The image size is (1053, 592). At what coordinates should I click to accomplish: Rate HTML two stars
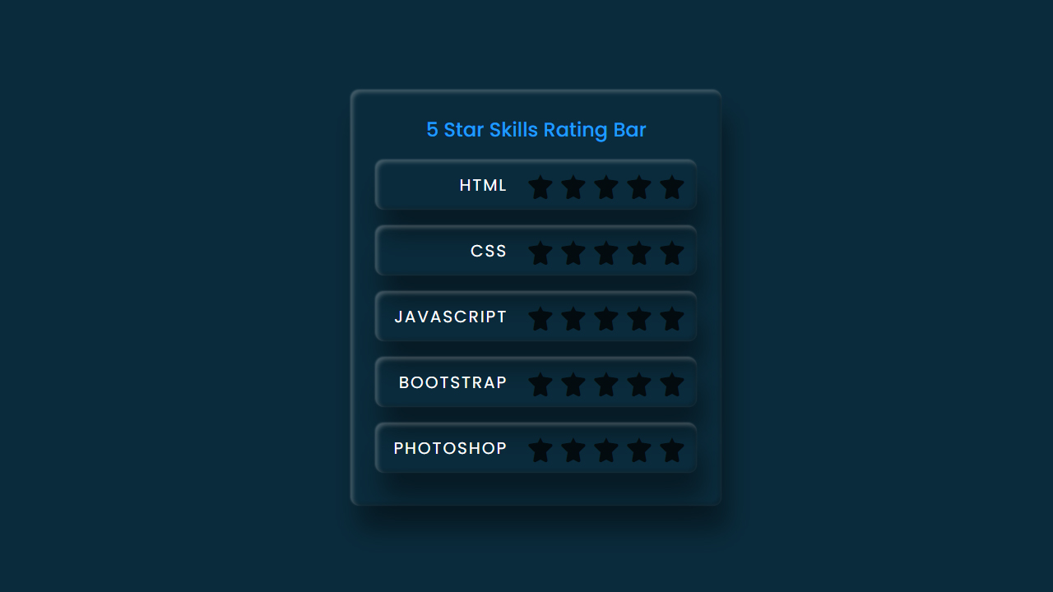(x=573, y=187)
